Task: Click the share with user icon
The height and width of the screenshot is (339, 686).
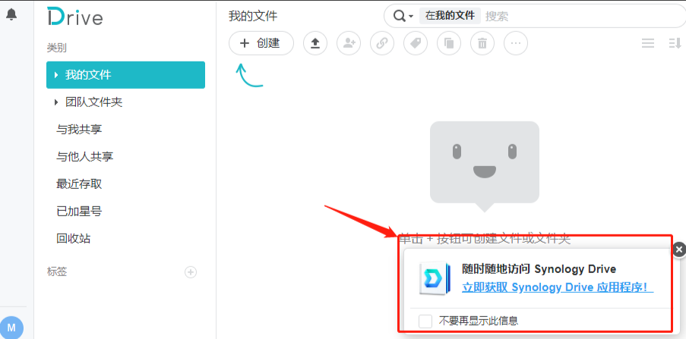Action: (349, 43)
